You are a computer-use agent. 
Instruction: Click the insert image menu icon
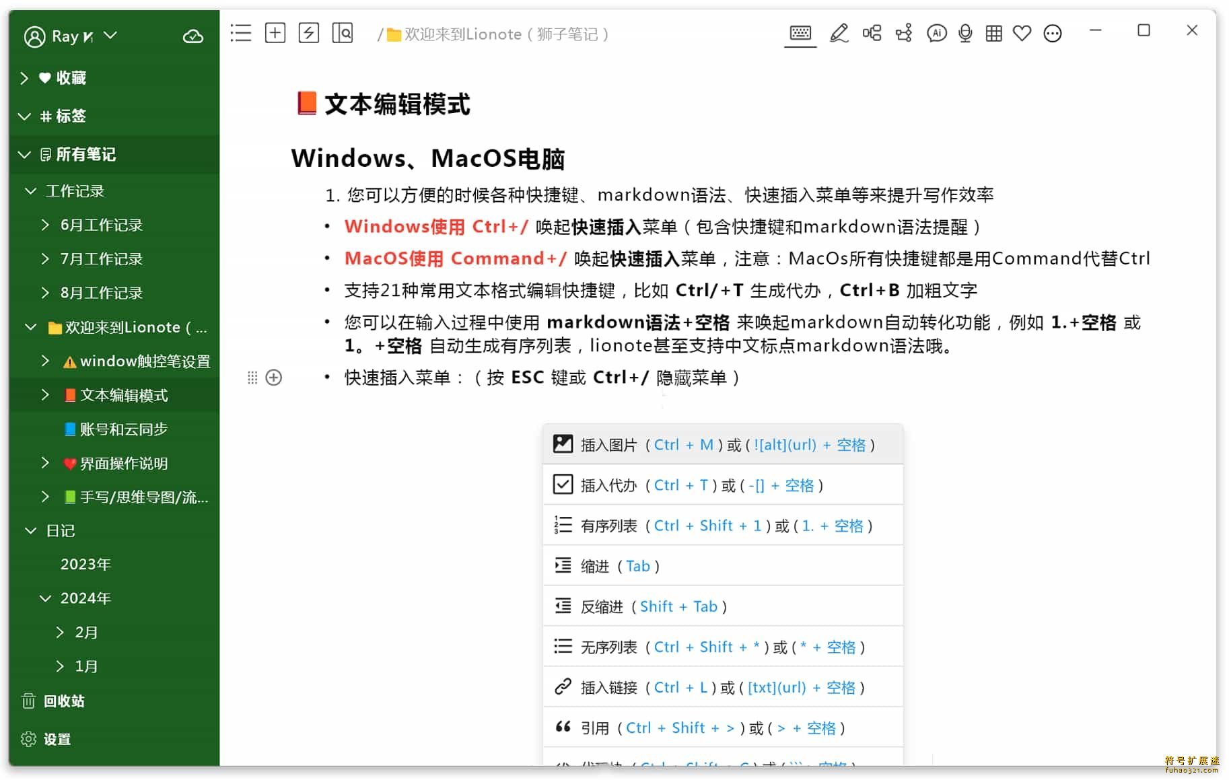[x=563, y=444]
